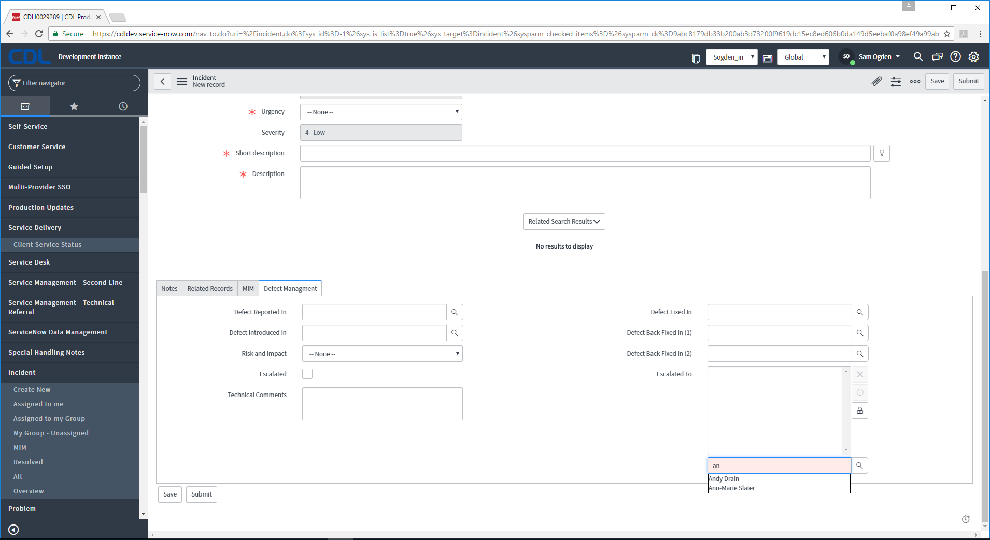The height and width of the screenshot is (540, 990).
Task: Click the lock icon beside Escalated To
Action: (860, 411)
